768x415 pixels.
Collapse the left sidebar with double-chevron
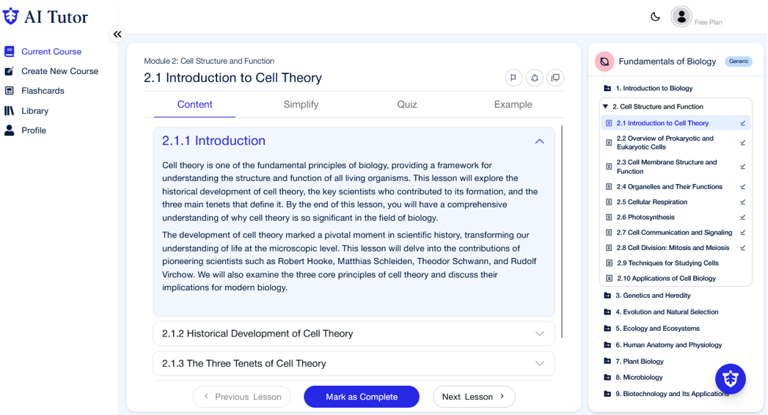[x=117, y=34]
